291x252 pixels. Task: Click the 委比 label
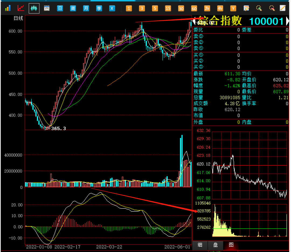tap(198, 30)
